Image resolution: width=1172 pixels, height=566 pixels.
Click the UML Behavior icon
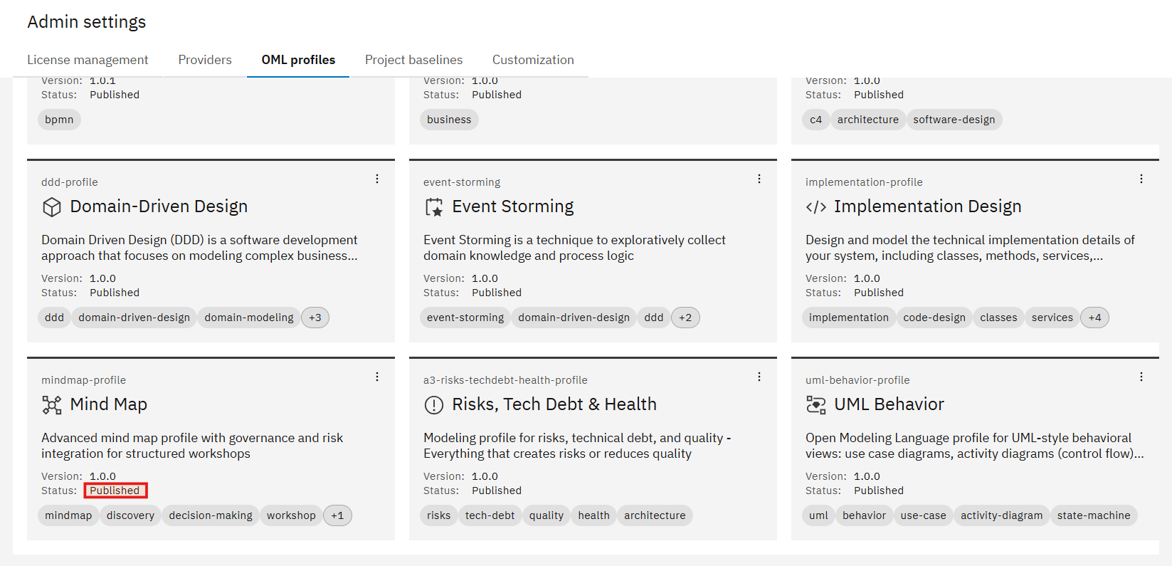816,405
